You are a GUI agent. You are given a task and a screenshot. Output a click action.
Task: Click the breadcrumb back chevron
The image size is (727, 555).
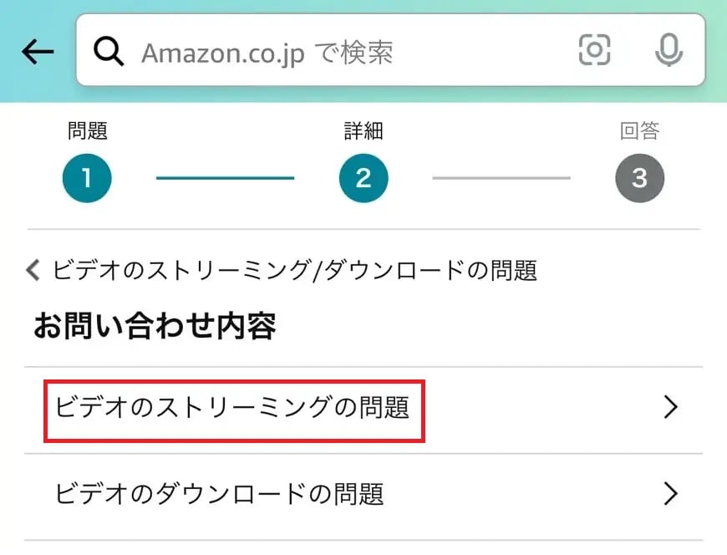coord(33,270)
